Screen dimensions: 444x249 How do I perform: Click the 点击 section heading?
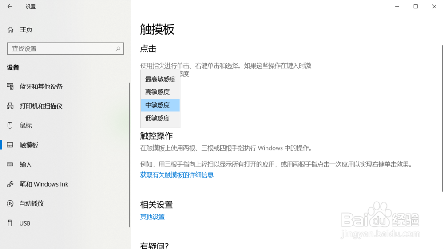[x=148, y=49]
